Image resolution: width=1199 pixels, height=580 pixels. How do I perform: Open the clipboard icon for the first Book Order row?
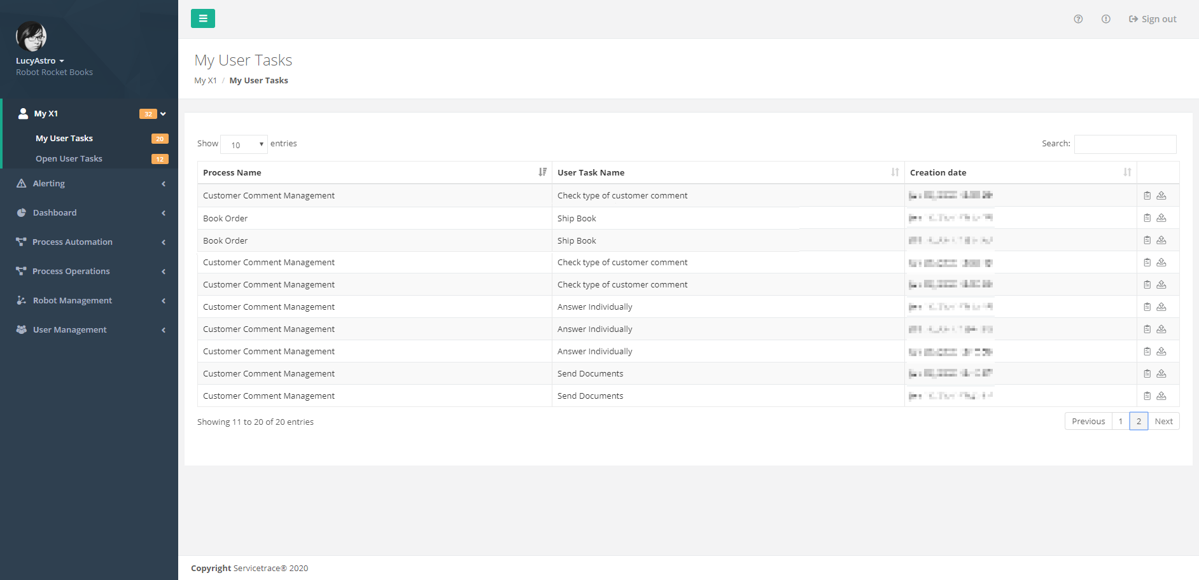pos(1147,217)
